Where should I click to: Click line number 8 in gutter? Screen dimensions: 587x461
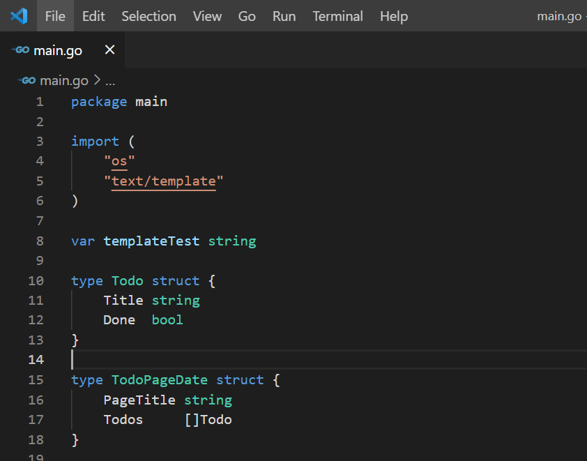click(40, 241)
